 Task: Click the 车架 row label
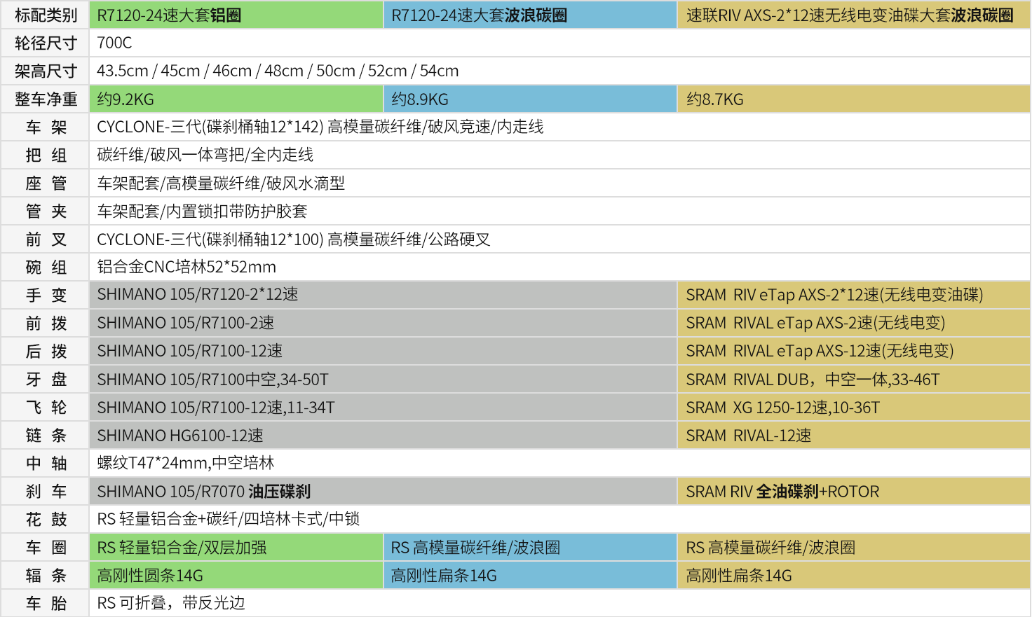click(46, 127)
